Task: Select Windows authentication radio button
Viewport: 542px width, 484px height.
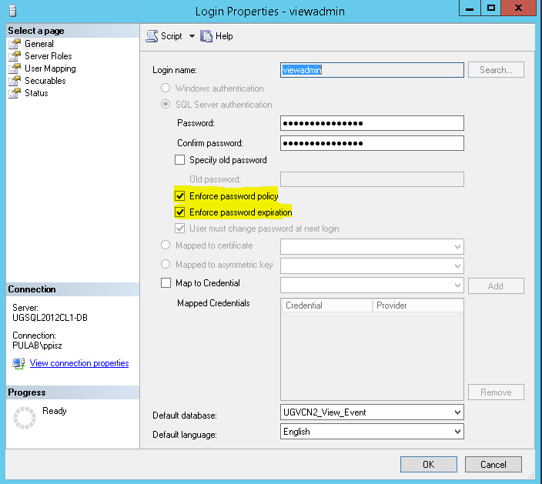Action: pos(166,88)
